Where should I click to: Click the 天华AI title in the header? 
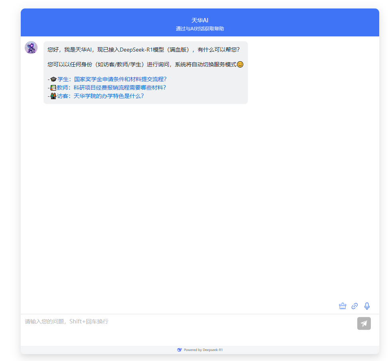[x=200, y=20]
